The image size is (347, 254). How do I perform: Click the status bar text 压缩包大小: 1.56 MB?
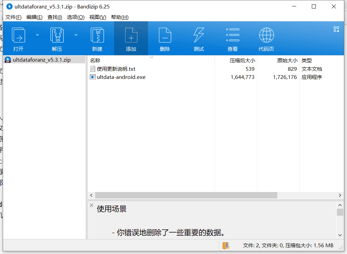tap(309, 245)
